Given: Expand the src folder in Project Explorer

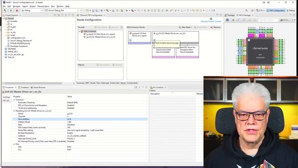Looking at the screenshot, I should [6, 30].
